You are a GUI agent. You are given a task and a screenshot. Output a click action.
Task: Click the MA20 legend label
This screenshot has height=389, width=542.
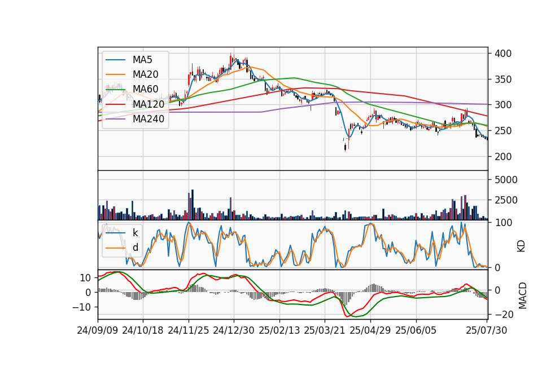(145, 74)
